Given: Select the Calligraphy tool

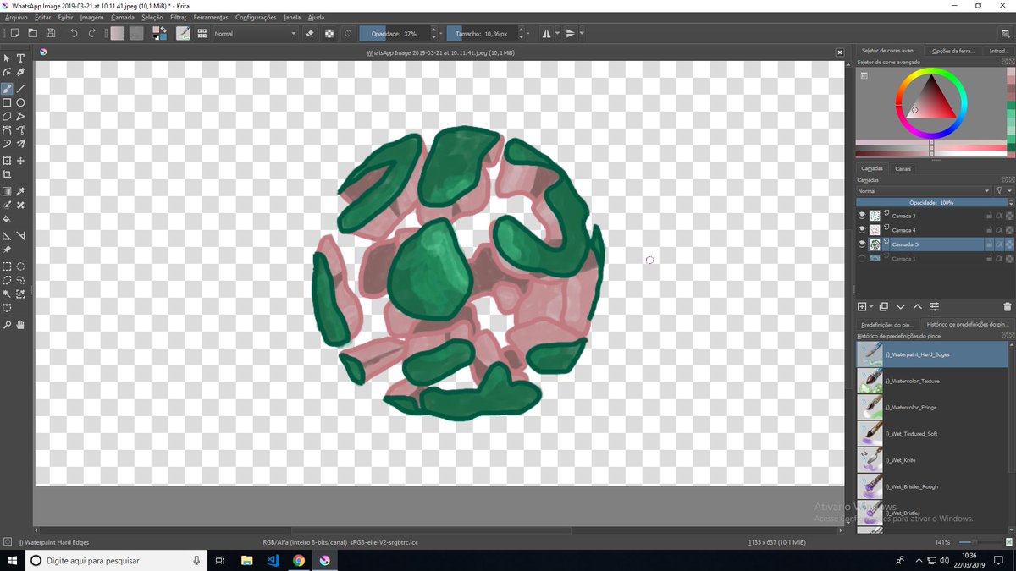Looking at the screenshot, I should click(20, 73).
